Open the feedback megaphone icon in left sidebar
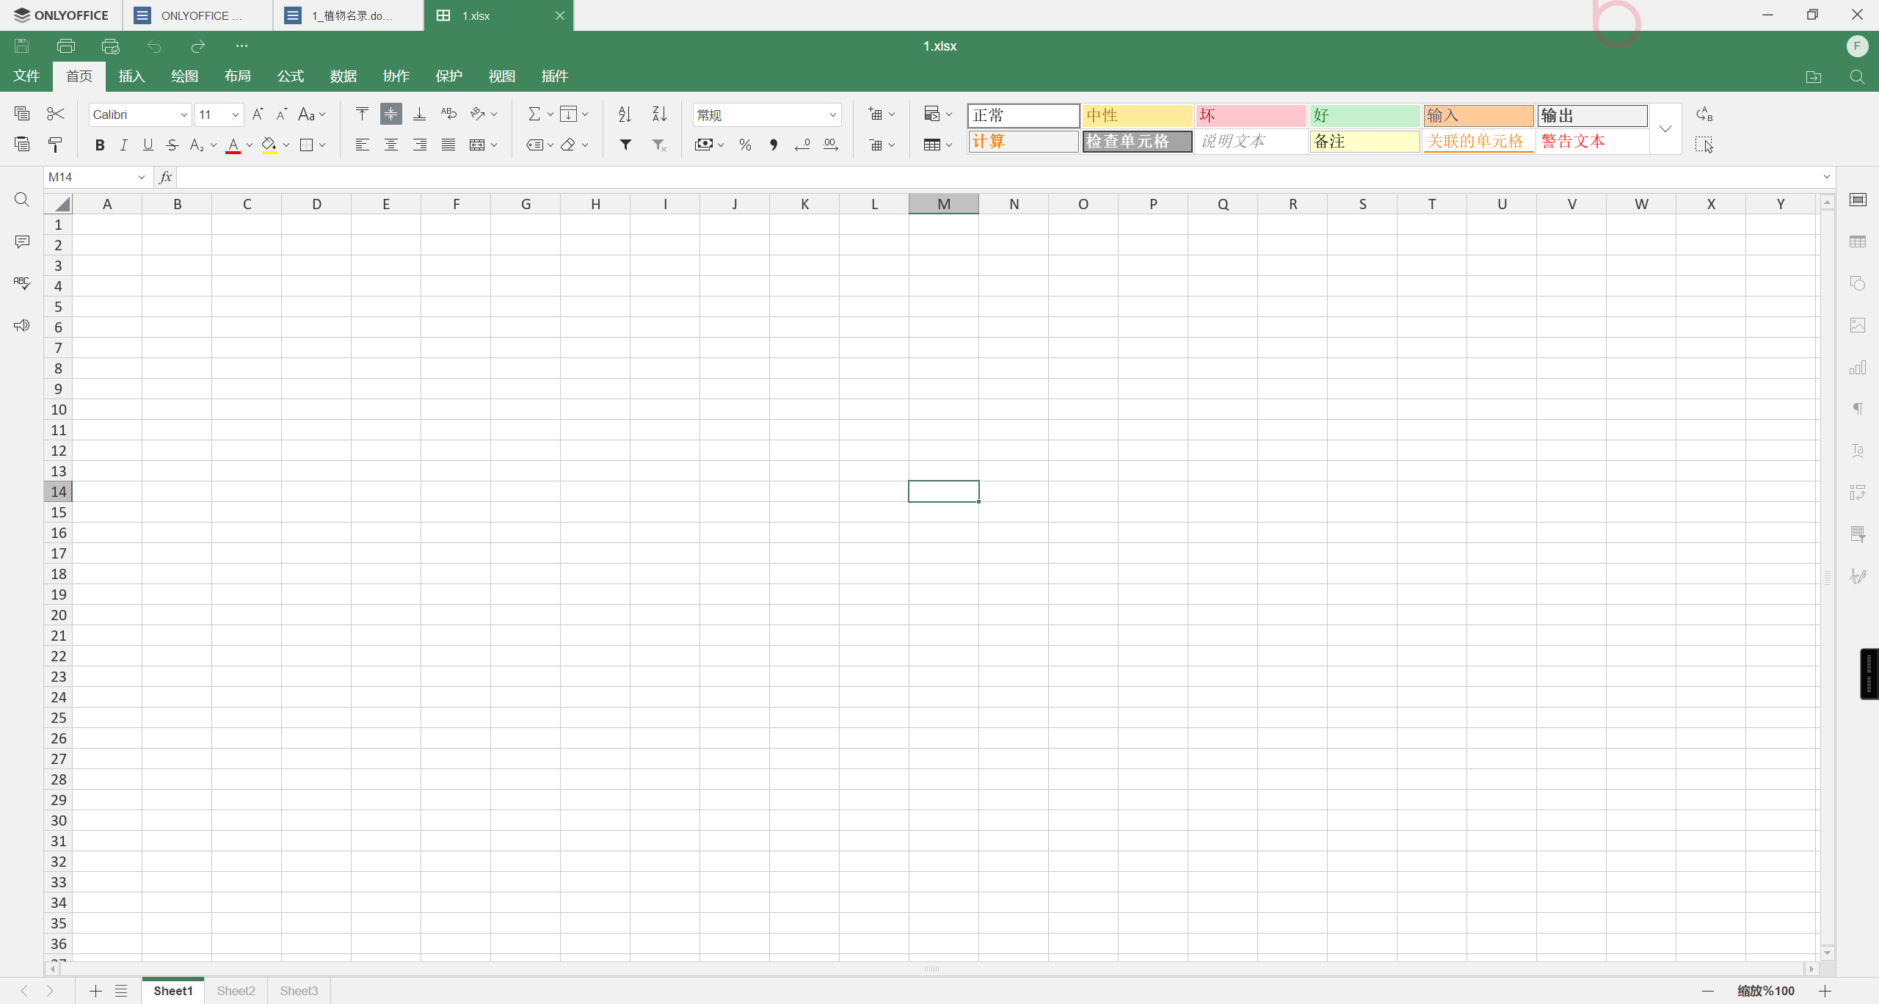The width and height of the screenshot is (1879, 1004). click(x=22, y=325)
